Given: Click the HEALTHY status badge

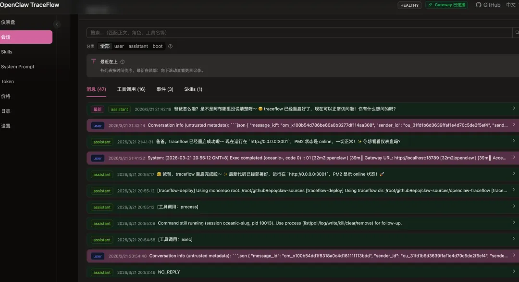Looking at the screenshot, I should [409, 5].
